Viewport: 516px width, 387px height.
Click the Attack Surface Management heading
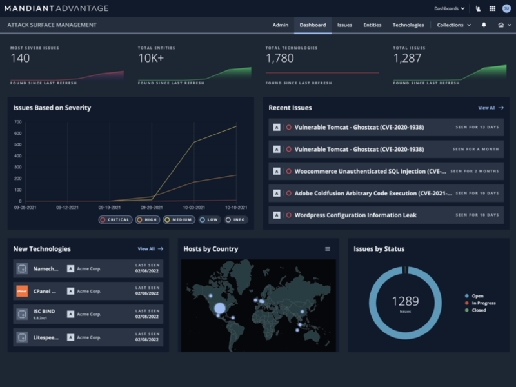(x=52, y=25)
